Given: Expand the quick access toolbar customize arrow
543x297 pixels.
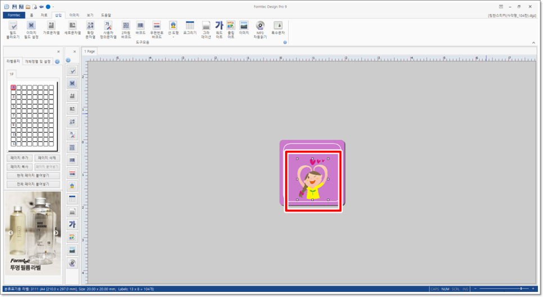Looking at the screenshot, I should point(53,7).
